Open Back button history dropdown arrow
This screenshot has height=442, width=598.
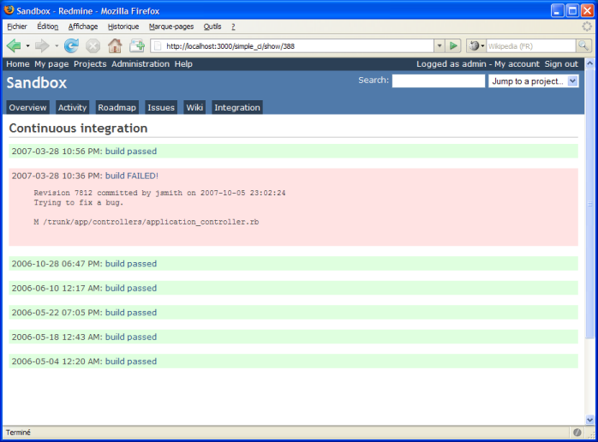pos(27,45)
